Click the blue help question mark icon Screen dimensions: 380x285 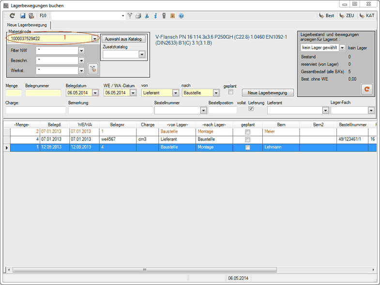tap(181, 16)
